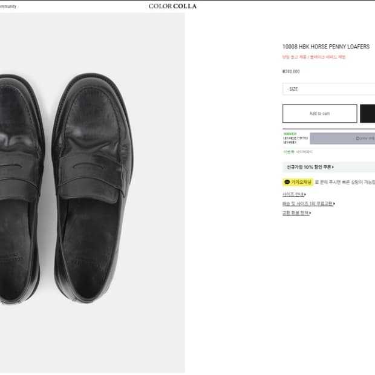Click the 10008 HBK HORSE PENNY LOAFERS title
Viewport: 375px width, 375px height.
point(325,47)
